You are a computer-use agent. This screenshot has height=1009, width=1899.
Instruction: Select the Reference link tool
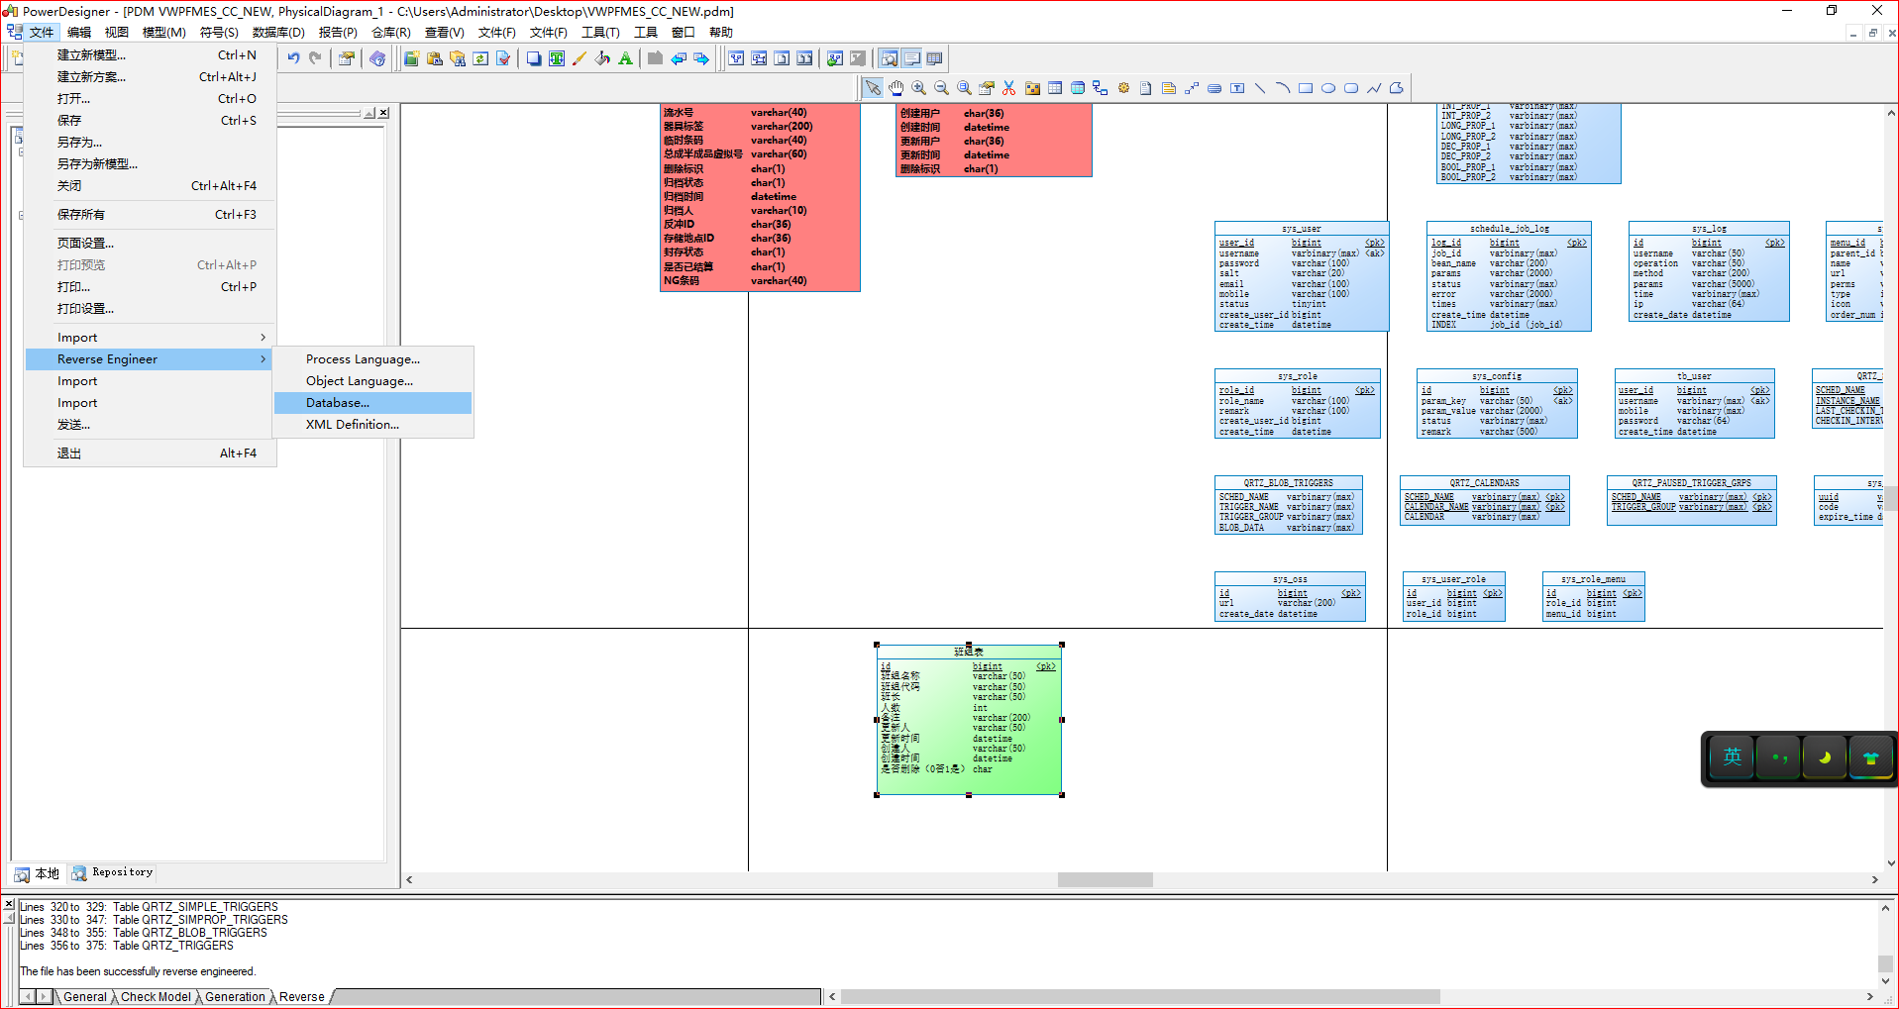coord(1100,87)
